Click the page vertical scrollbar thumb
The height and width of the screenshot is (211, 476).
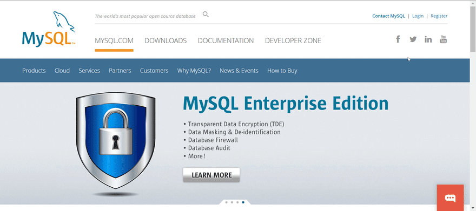473,29
